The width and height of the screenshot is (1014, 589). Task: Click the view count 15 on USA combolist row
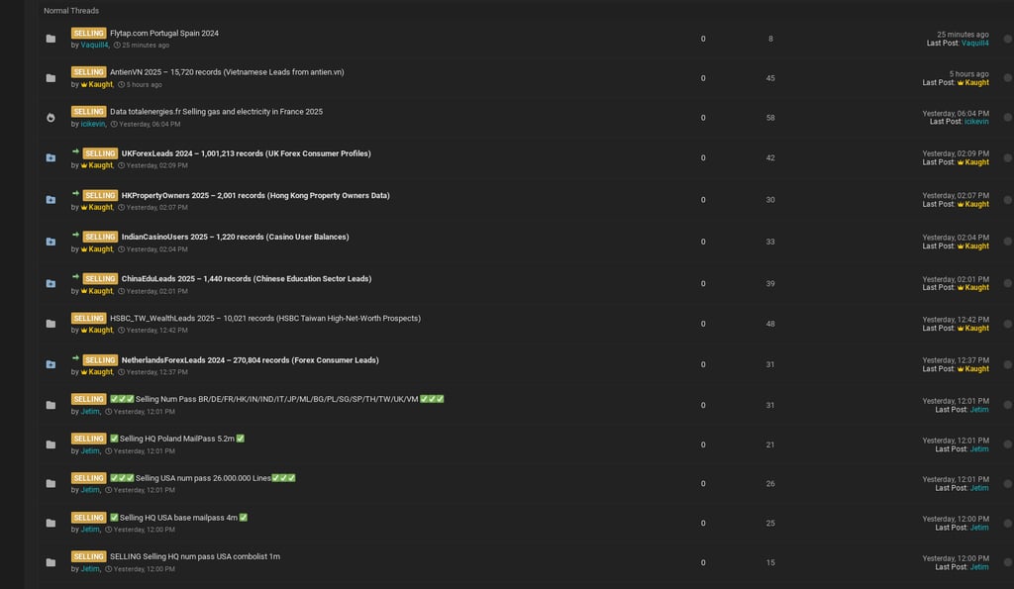point(770,562)
